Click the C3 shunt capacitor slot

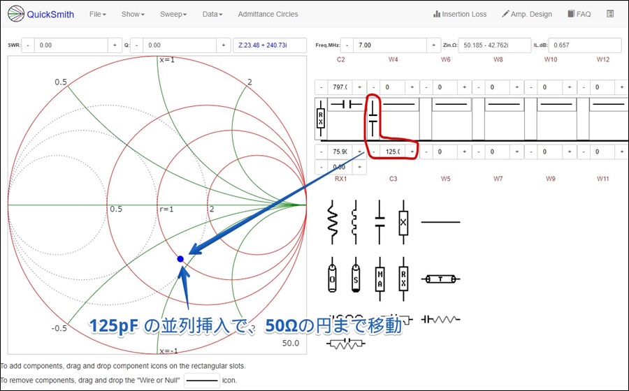[373, 119]
